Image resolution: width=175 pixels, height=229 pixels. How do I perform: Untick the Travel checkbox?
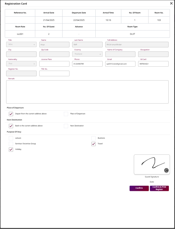point(94,144)
